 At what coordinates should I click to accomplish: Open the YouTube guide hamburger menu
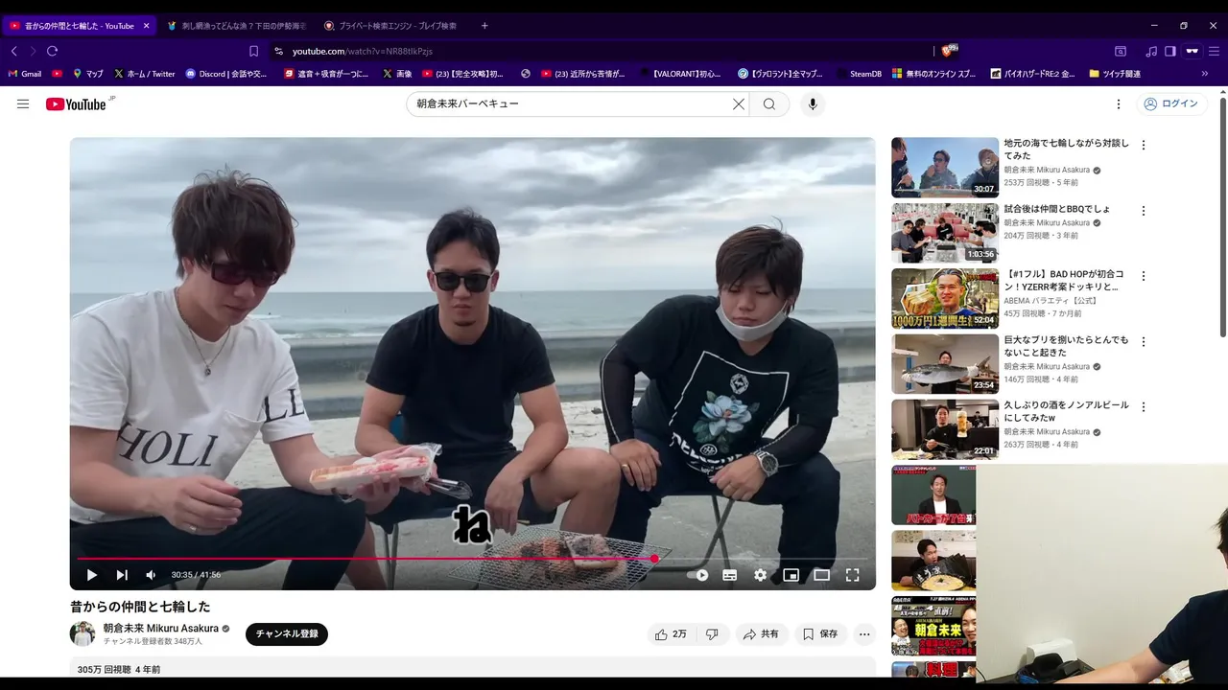23,103
